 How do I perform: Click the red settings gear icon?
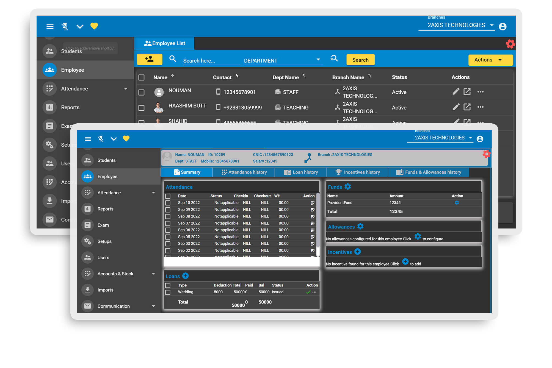[x=510, y=44]
